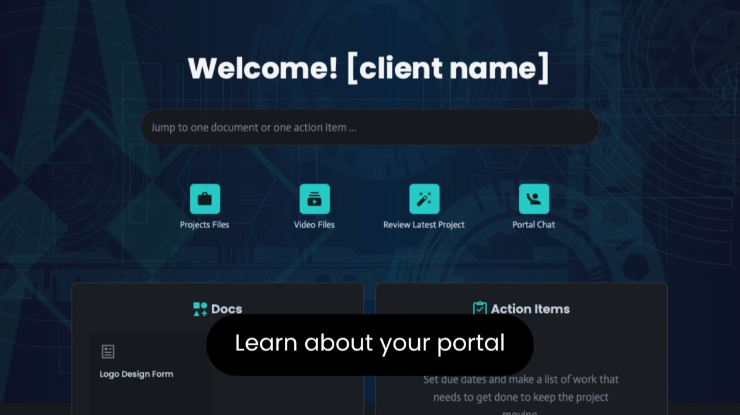Click the Action Items clipboard icon
The height and width of the screenshot is (415, 740).
click(480, 308)
